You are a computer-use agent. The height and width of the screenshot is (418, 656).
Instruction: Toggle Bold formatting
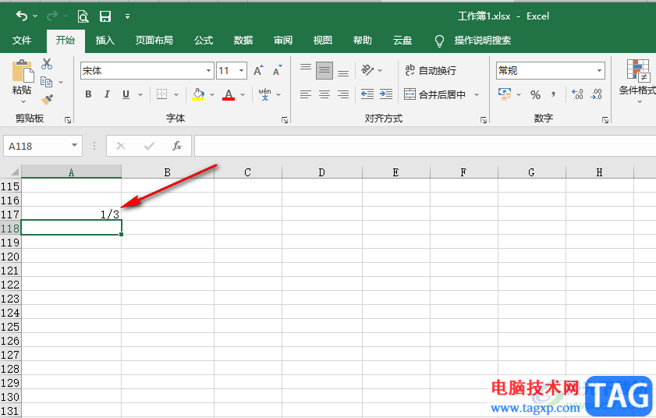point(88,94)
